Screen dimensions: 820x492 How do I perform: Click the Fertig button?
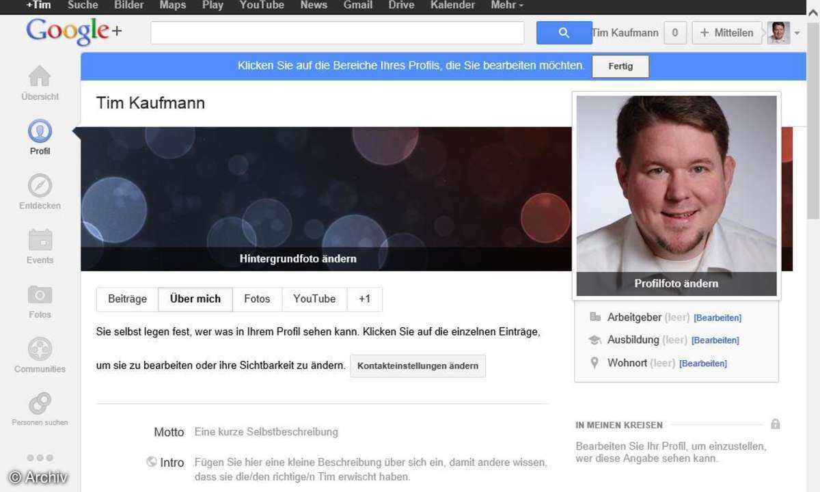[x=620, y=66]
